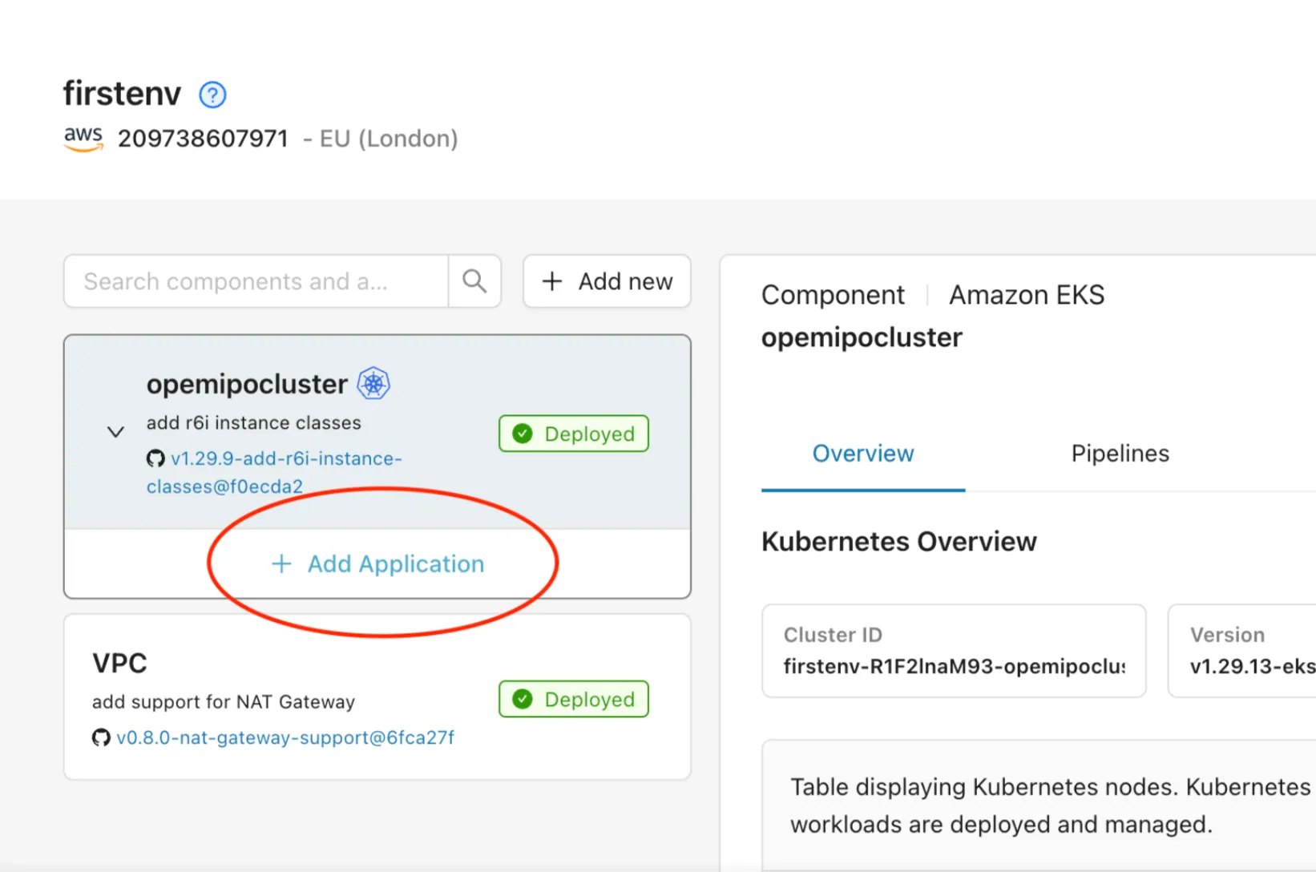Screen dimensions: 1316x872
Task: Click the AWS account number 209738607971
Action: (203, 139)
